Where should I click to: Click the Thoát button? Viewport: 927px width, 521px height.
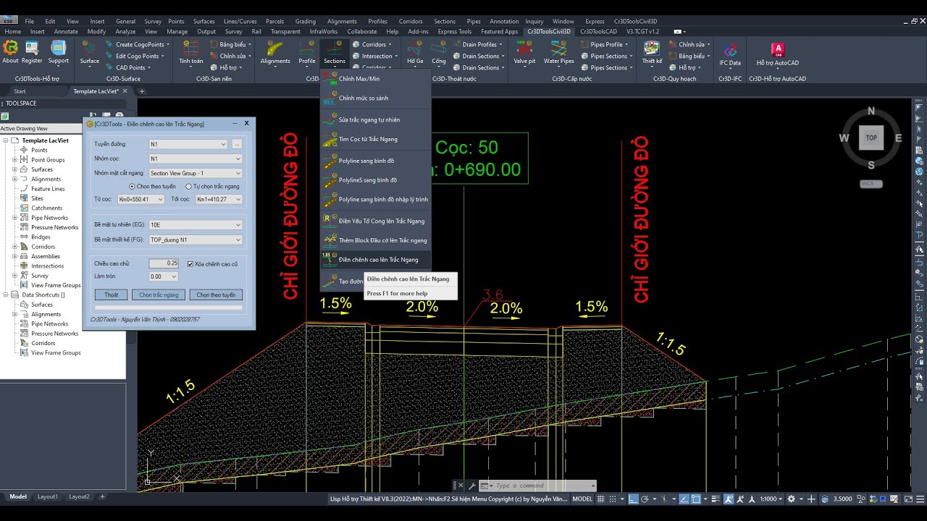(111, 295)
